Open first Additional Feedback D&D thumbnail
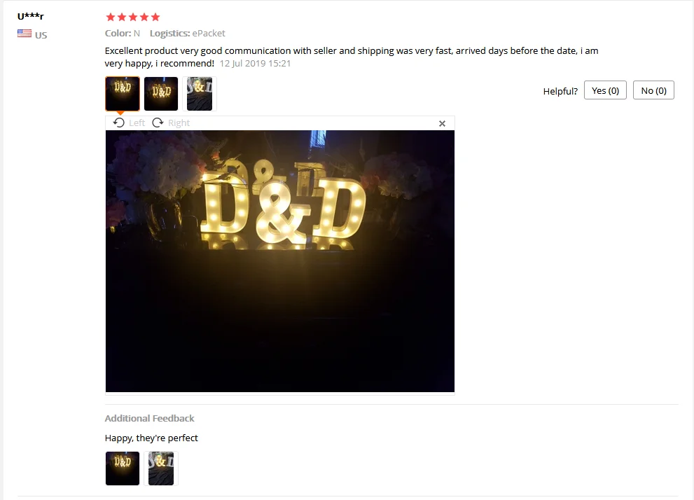This screenshot has width=694, height=500. pyautogui.click(x=123, y=468)
